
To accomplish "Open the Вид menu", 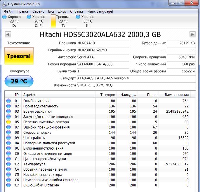I will 51,11.
